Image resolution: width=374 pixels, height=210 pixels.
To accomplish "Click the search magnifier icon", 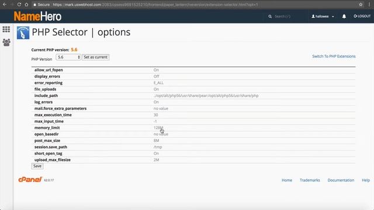I will pyautogui.click(x=270, y=16).
